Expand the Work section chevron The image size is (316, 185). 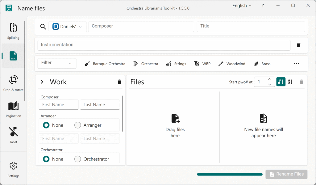click(42, 82)
